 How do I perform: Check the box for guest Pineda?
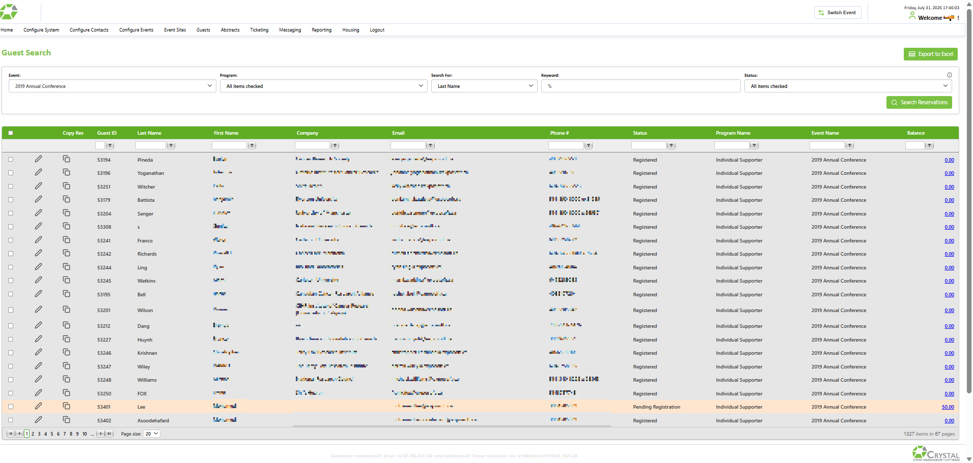11,160
